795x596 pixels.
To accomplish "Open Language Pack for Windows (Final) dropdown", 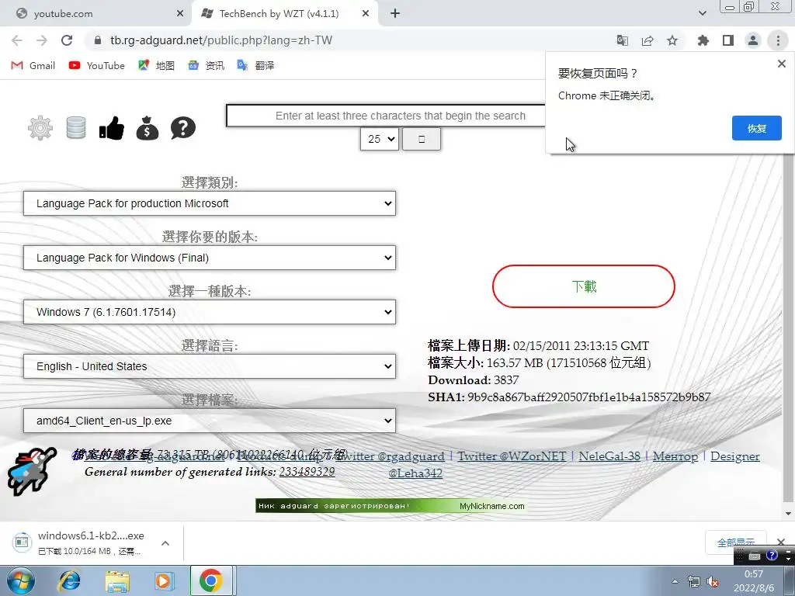I will 210,258.
